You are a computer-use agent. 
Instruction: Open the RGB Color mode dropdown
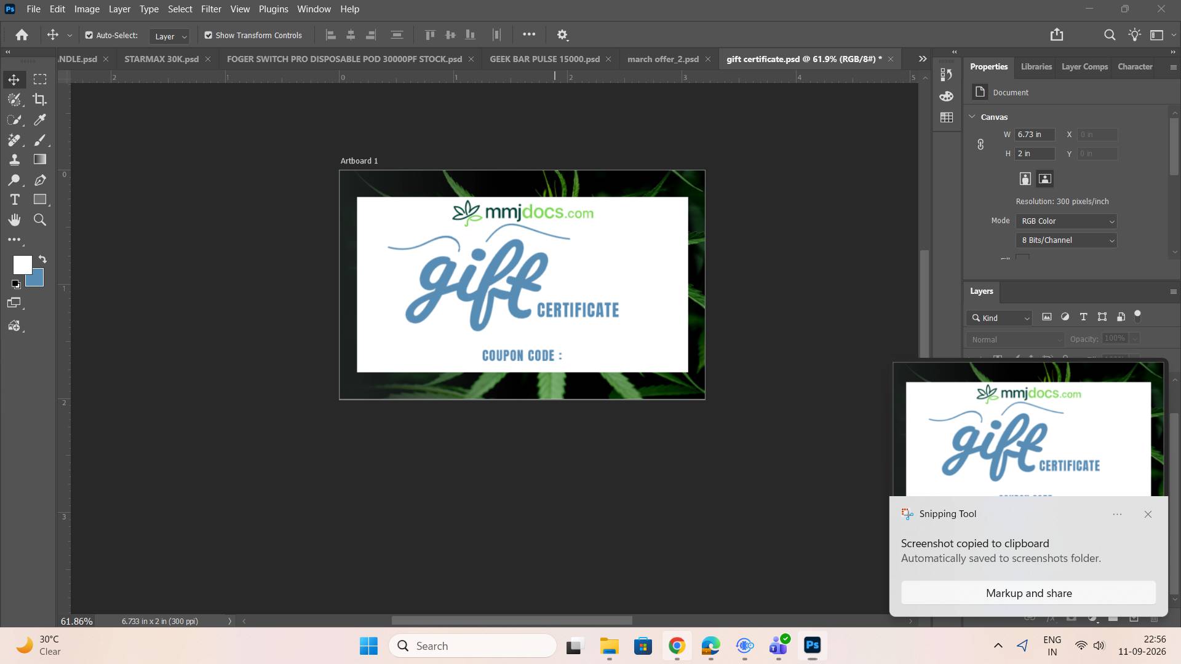pos(1067,221)
